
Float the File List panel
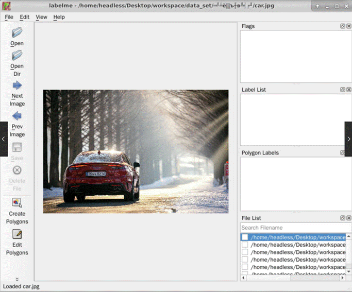click(343, 218)
